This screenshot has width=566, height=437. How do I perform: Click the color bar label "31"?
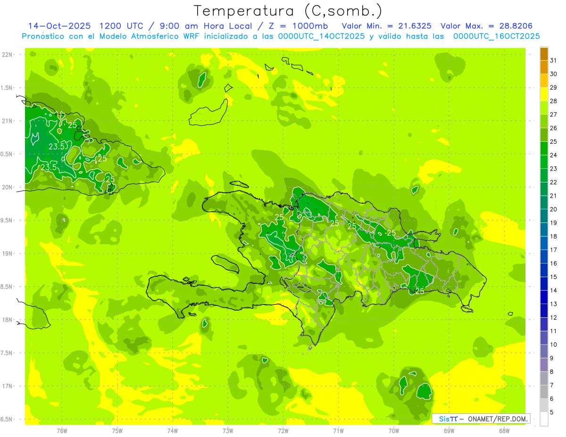click(x=554, y=60)
